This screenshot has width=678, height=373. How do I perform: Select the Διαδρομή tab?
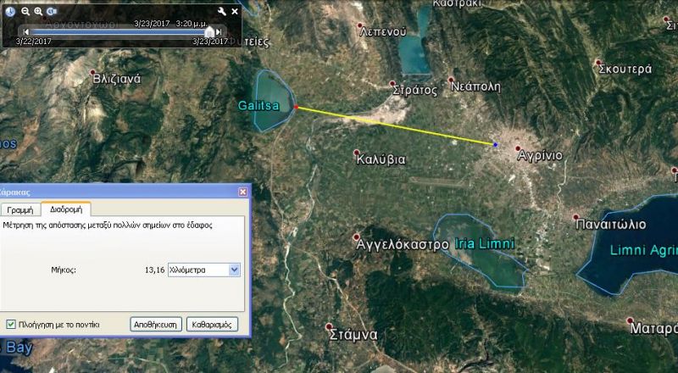point(65,209)
